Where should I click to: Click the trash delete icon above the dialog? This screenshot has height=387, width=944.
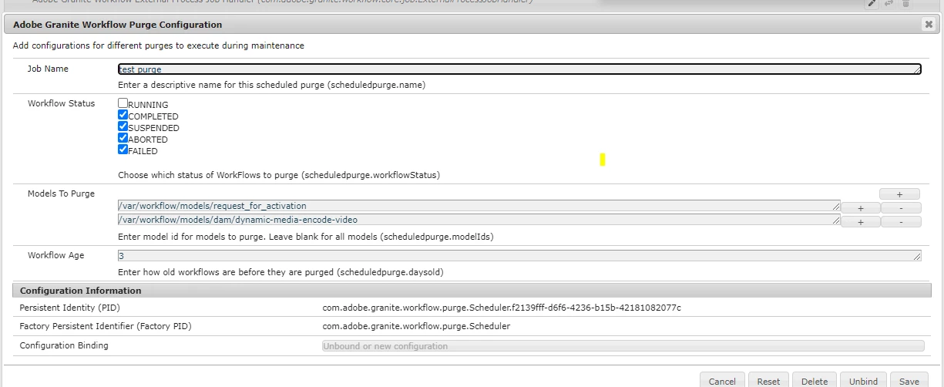(x=905, y=3)
